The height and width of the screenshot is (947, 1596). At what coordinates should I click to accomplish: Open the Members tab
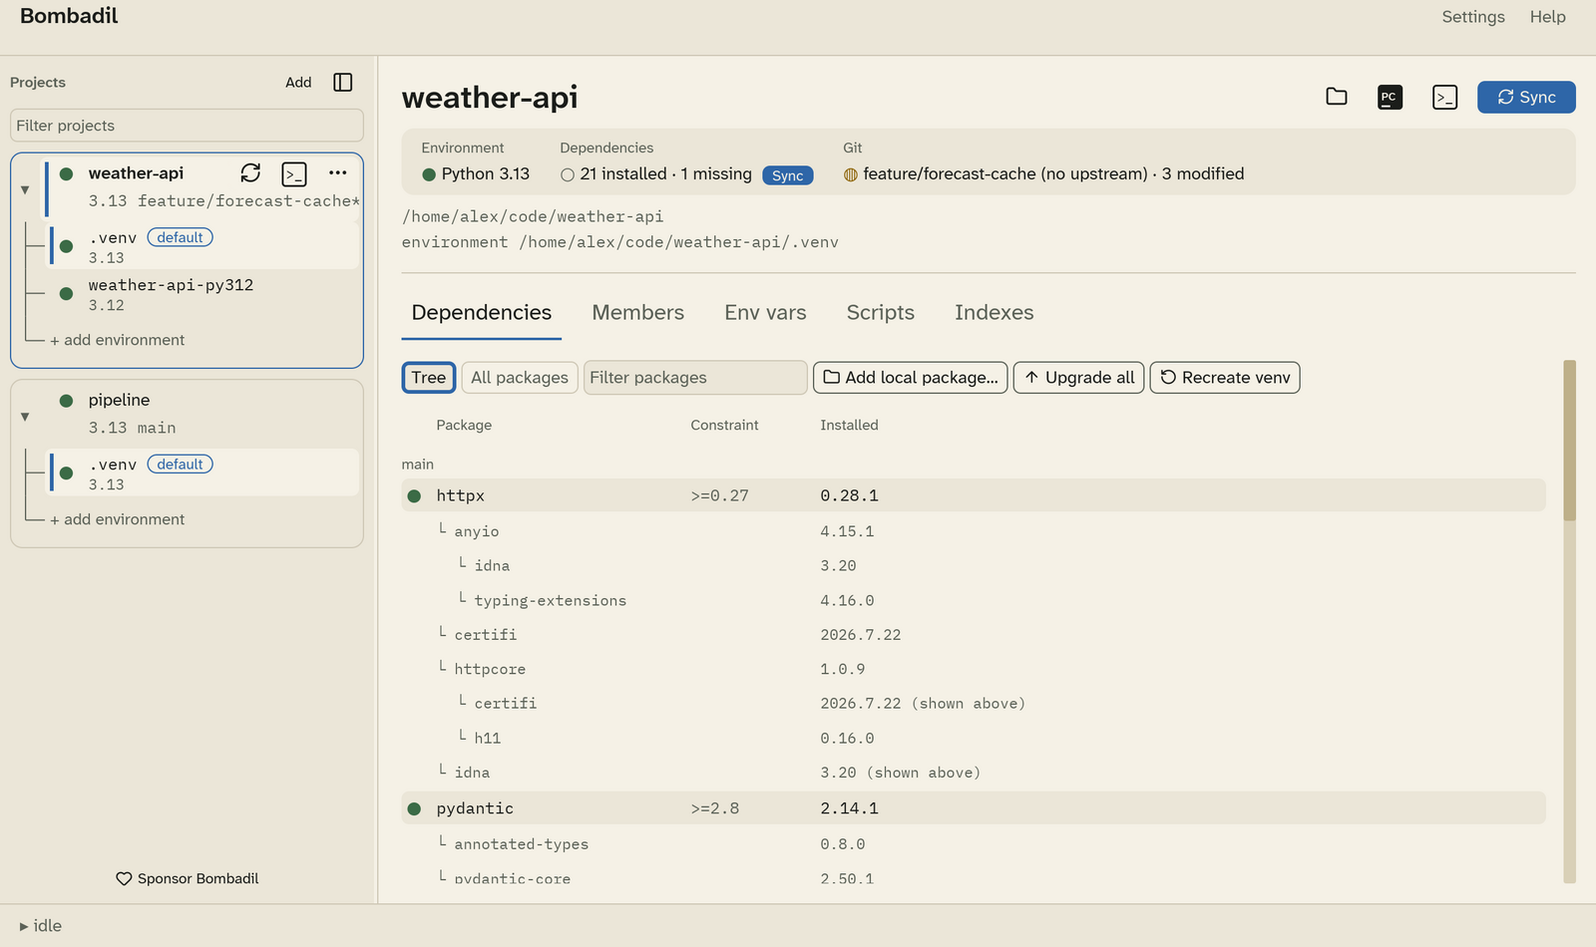tap(638, 313)
